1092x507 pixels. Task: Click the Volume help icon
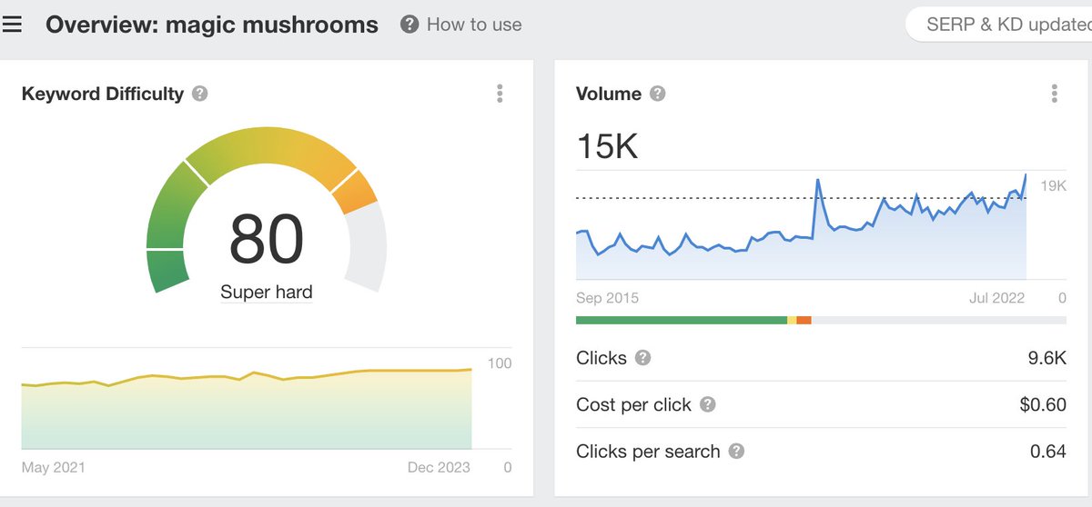point(658,94)
